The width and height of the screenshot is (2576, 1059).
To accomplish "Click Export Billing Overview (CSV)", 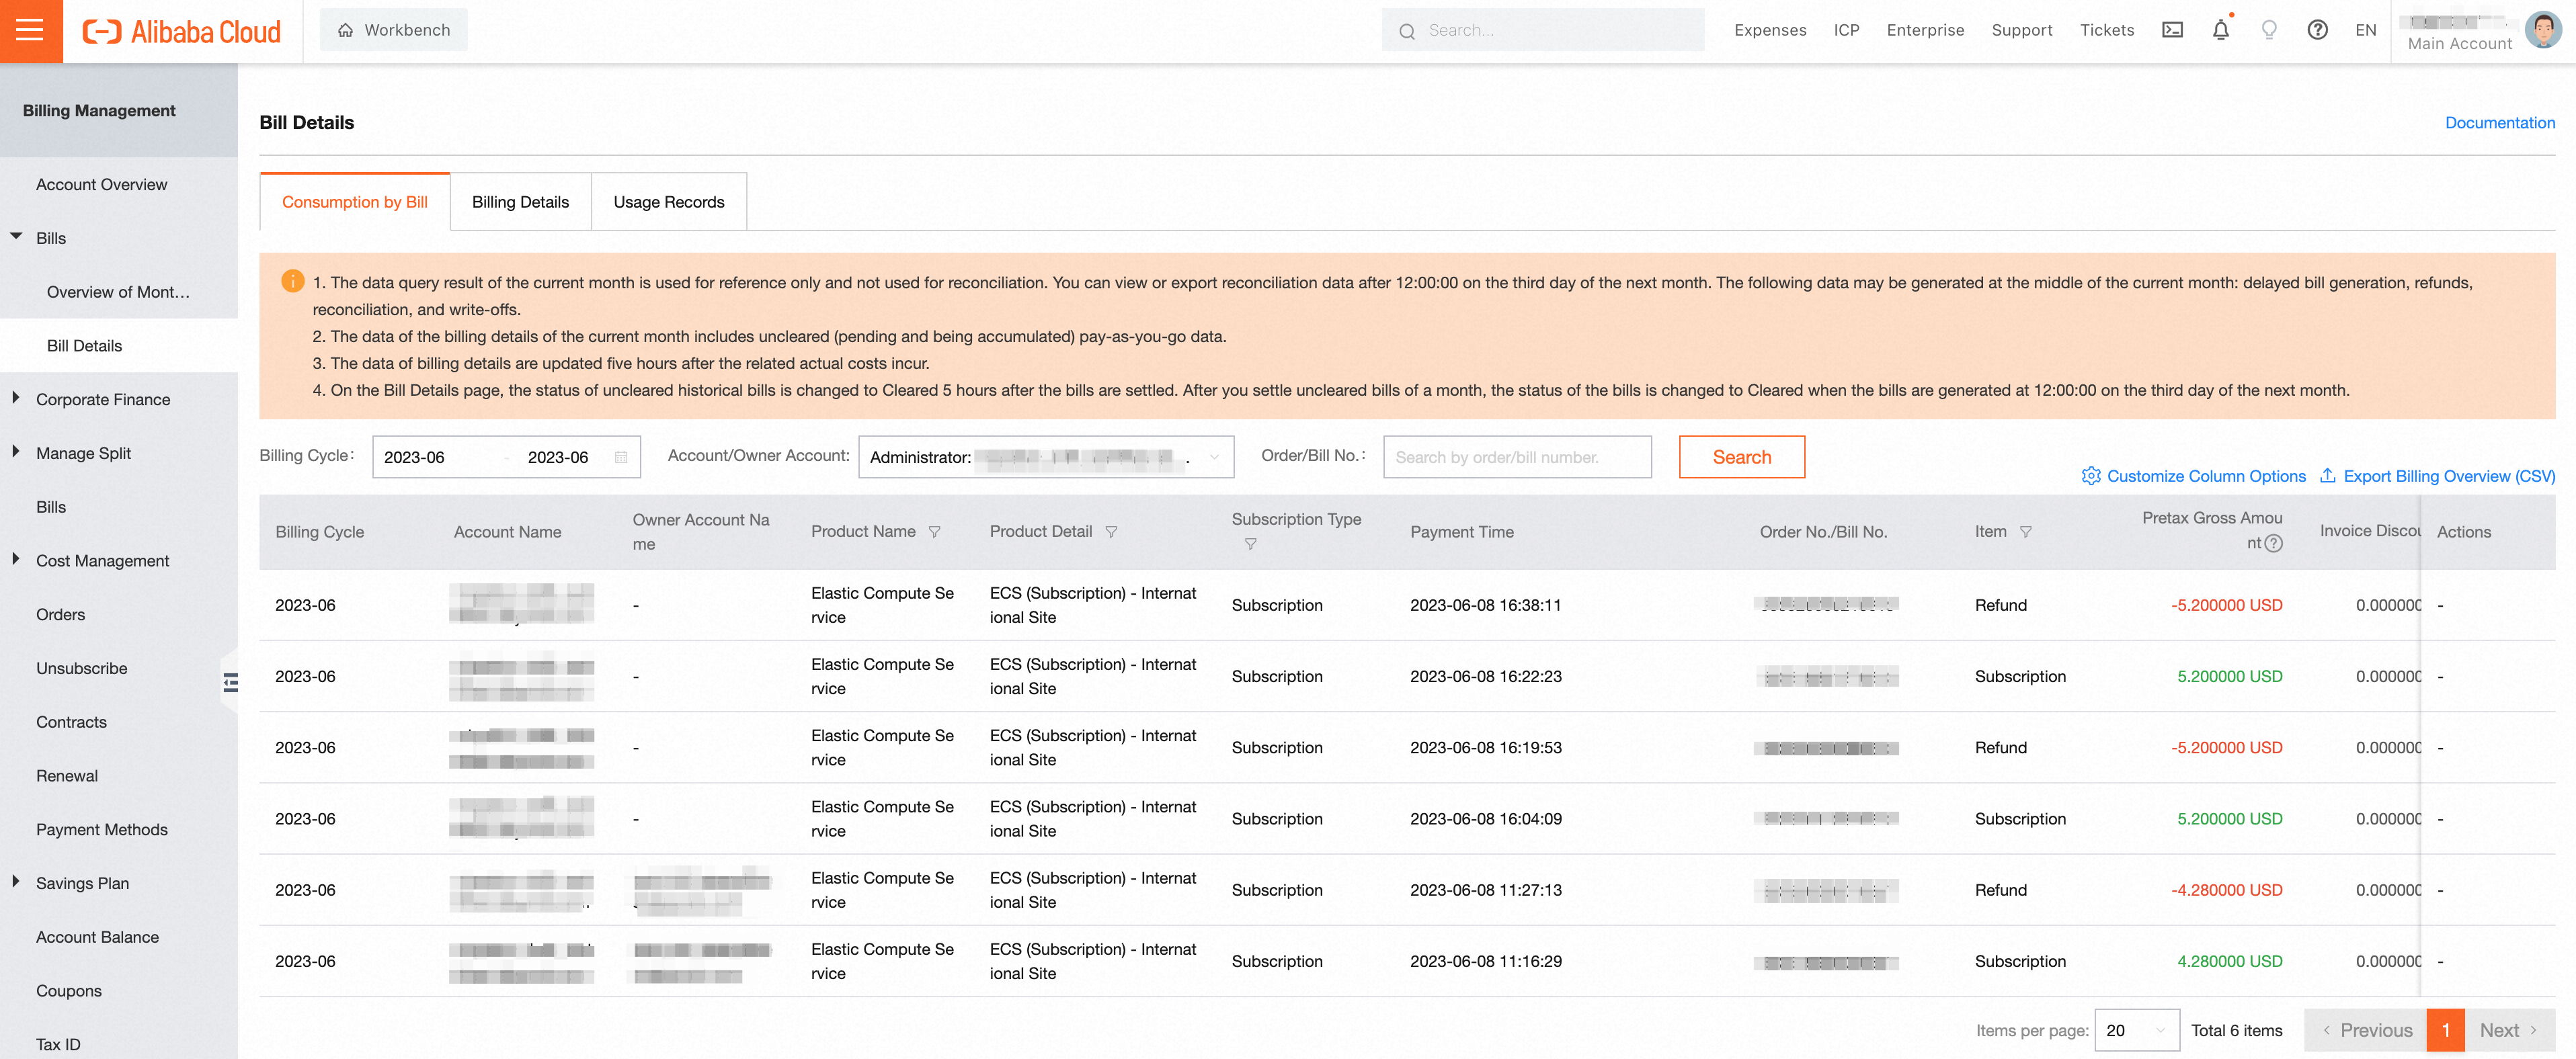I will pyautogui.click(x=2437, y=476).
